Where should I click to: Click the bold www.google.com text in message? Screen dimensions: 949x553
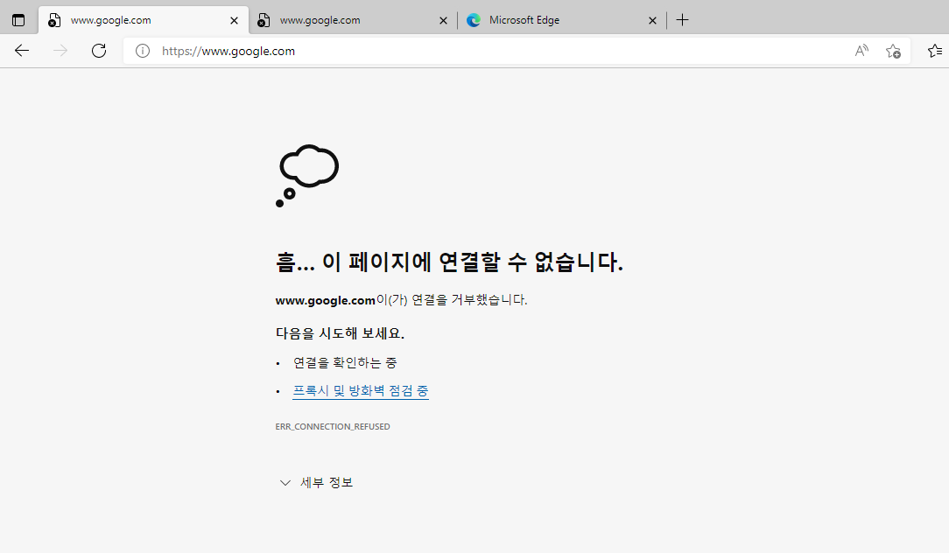pos(325,300)
